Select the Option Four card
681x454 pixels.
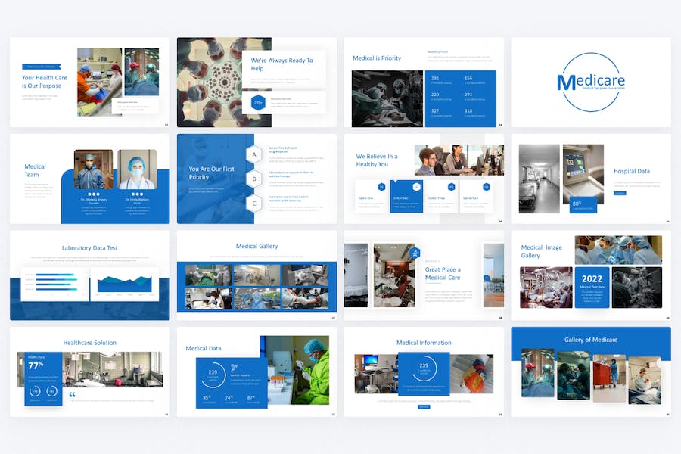(x=474, y=197)
